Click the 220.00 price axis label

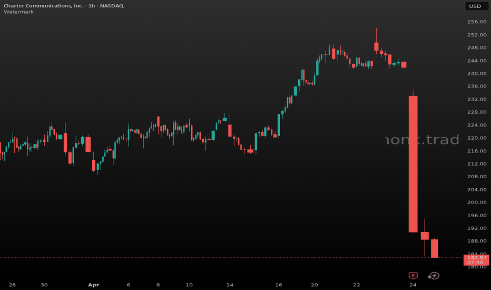click(477, 138)
